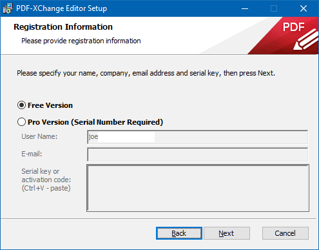319x250 pixels.
Task: Click the instruction text about pressing Next
Action: (x=146, y=73)
